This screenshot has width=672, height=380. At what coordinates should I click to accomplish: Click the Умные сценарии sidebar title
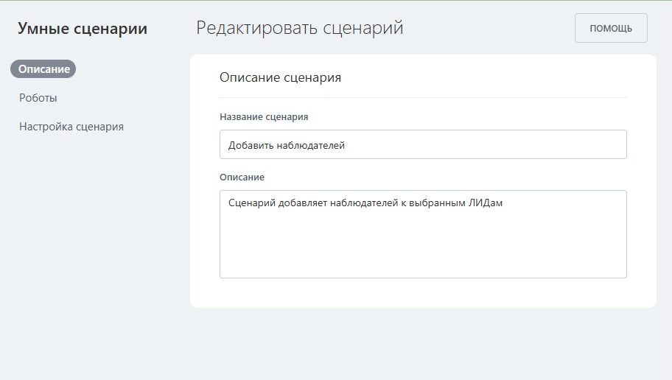click(x=83, y=29)
